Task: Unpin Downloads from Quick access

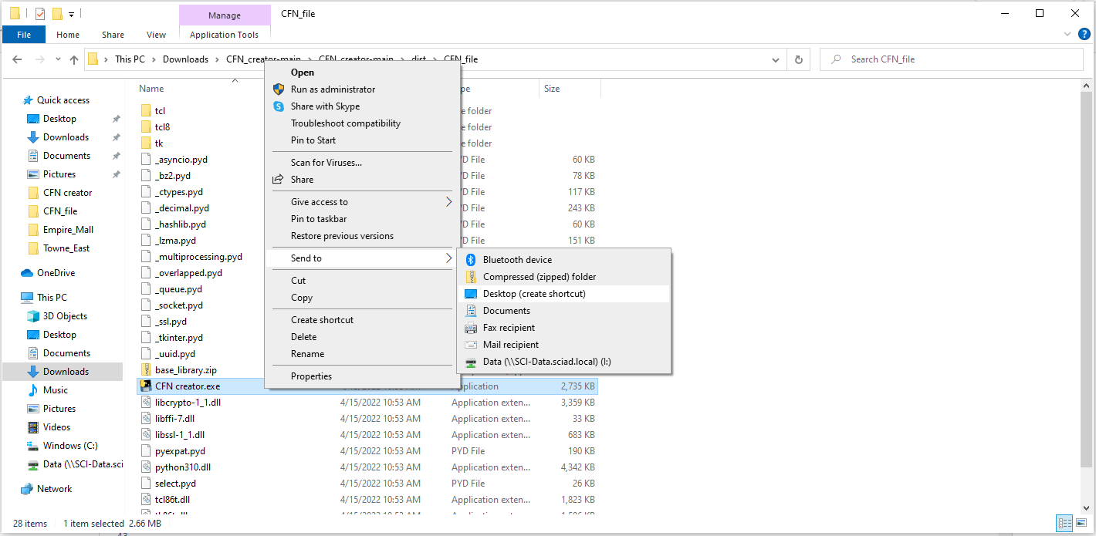Action: click(x=117, y=137)
